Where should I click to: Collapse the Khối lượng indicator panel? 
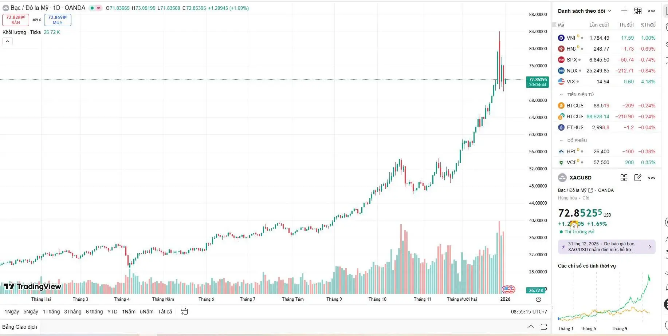coord(7,41)
